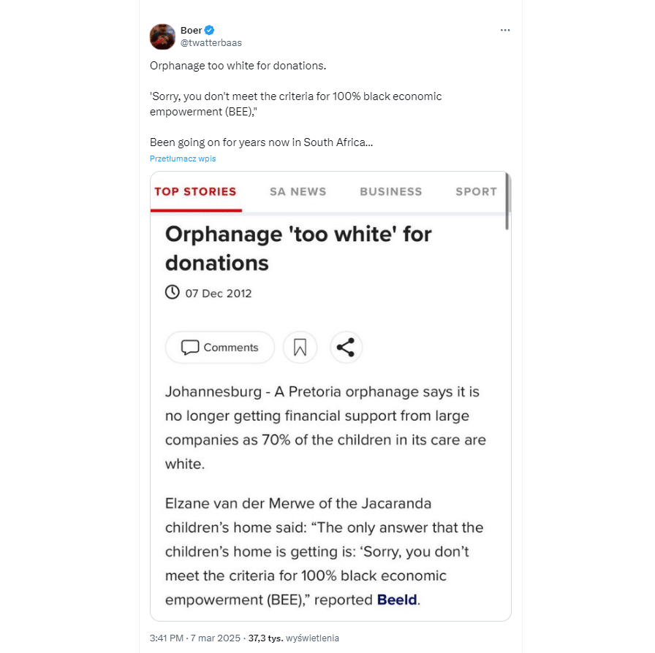This screenshot has width=655, height=653.
Task: Click the share icon in article
Action: [x=346, y=348]
